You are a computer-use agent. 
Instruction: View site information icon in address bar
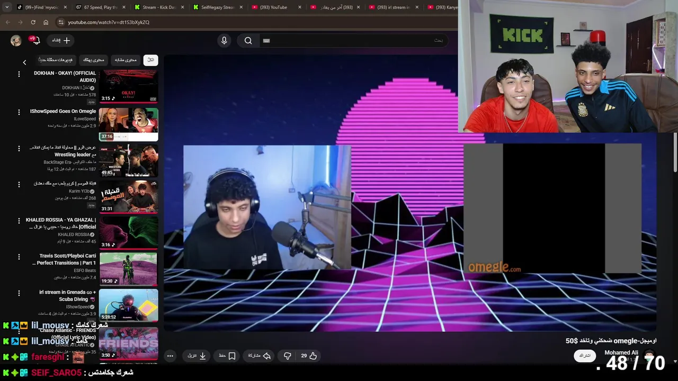coord(61,22)
